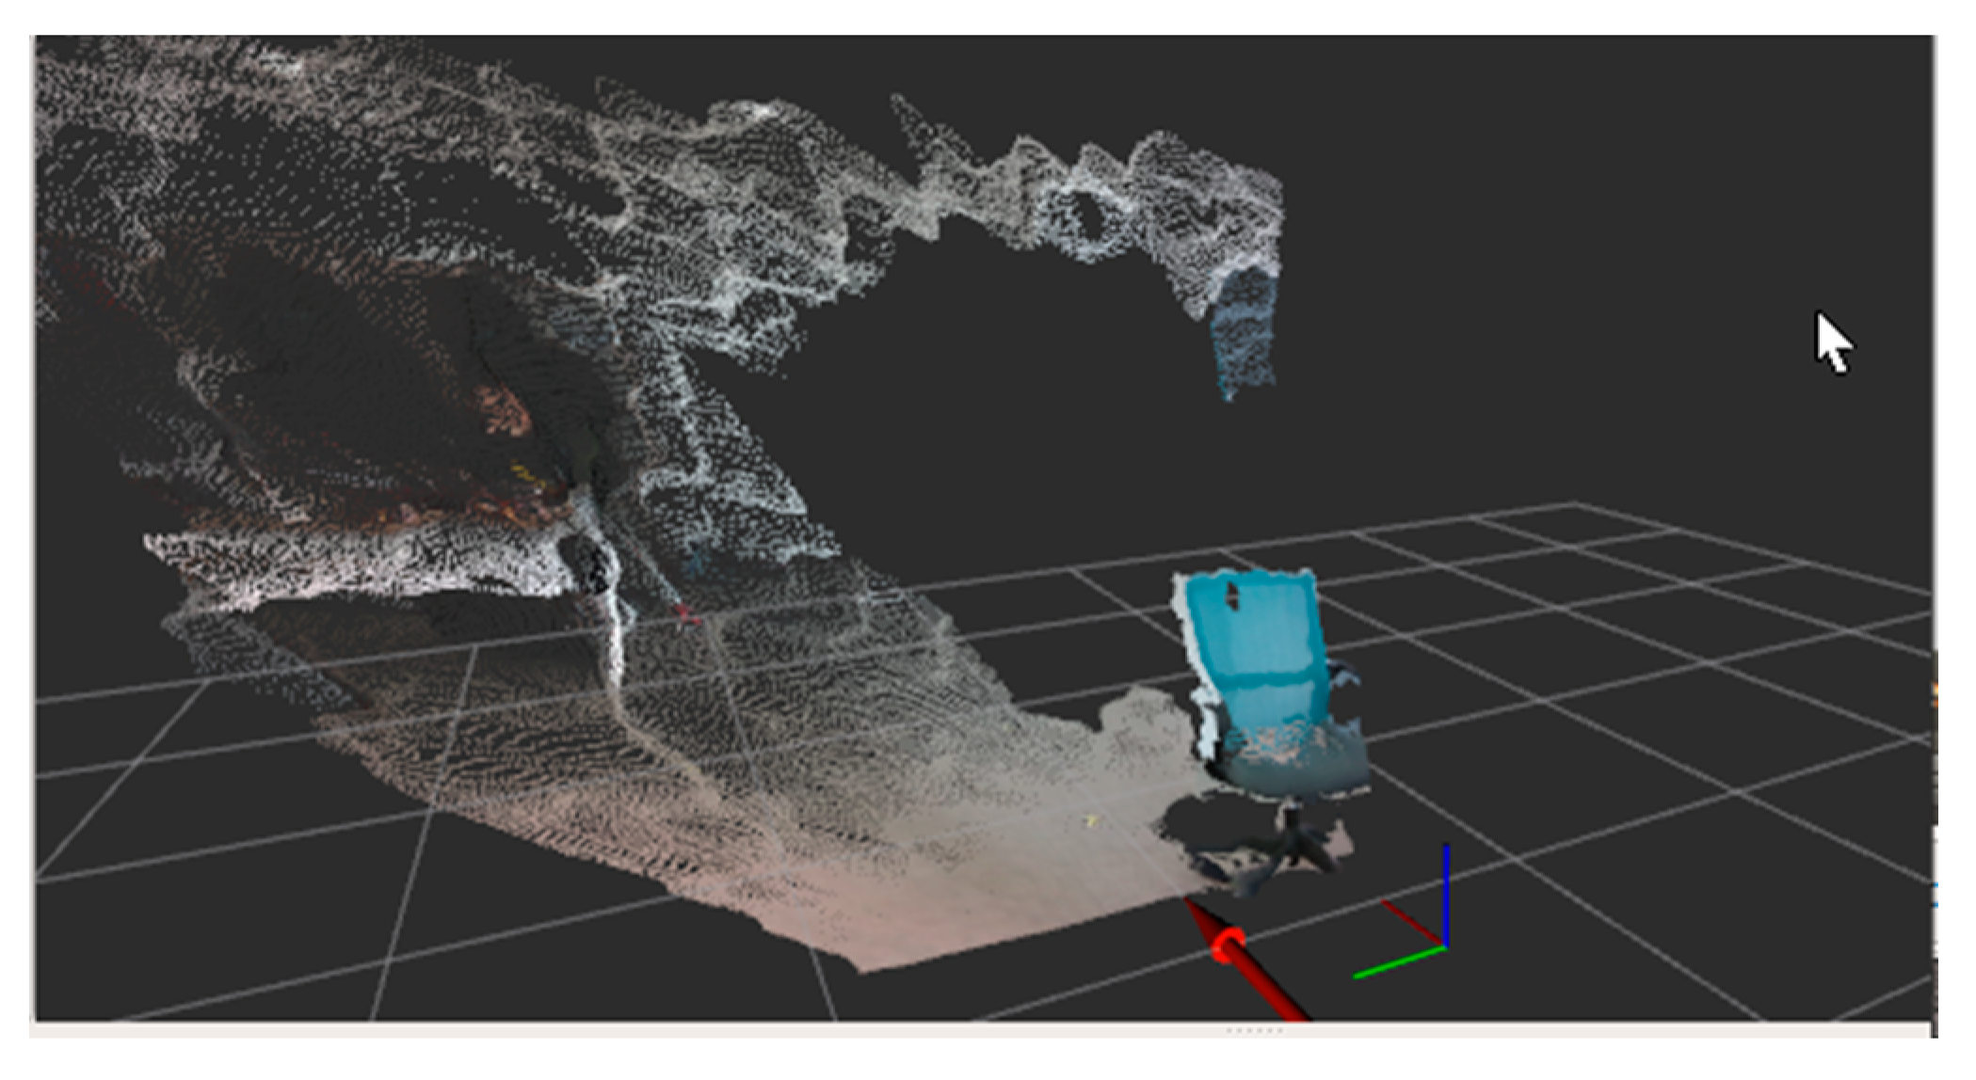Click the blue hanging patch of the point cloud
1976x1080 pixels.
pos(1243,329)
